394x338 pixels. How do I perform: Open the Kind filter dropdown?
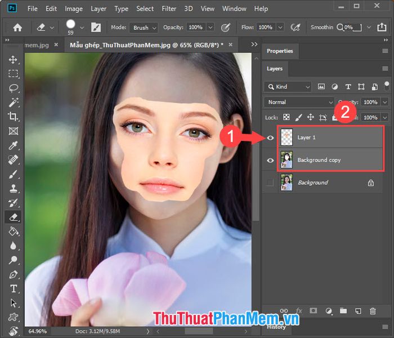[288, 87]
